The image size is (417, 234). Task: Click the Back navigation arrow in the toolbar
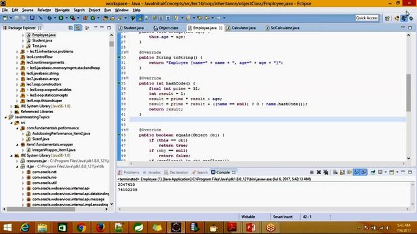pyautogui.click(x=207, y=18)
